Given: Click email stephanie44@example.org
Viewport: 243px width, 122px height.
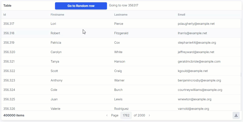Looking at the screenshot, I should [197, 43].
